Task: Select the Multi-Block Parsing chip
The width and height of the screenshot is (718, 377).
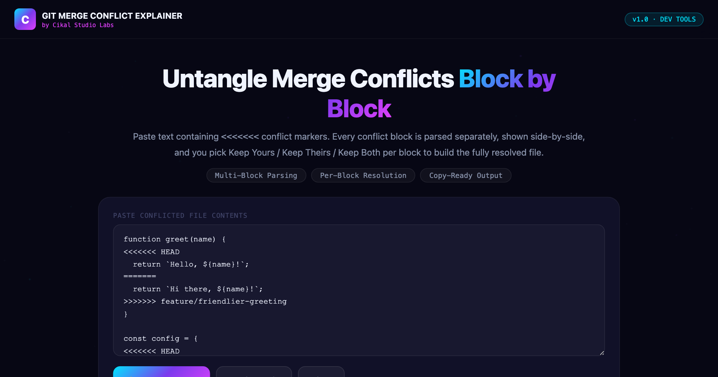Action: [256, 176]
